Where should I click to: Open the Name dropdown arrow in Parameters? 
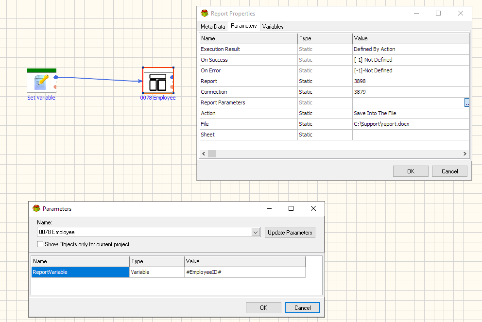[256, 232]
